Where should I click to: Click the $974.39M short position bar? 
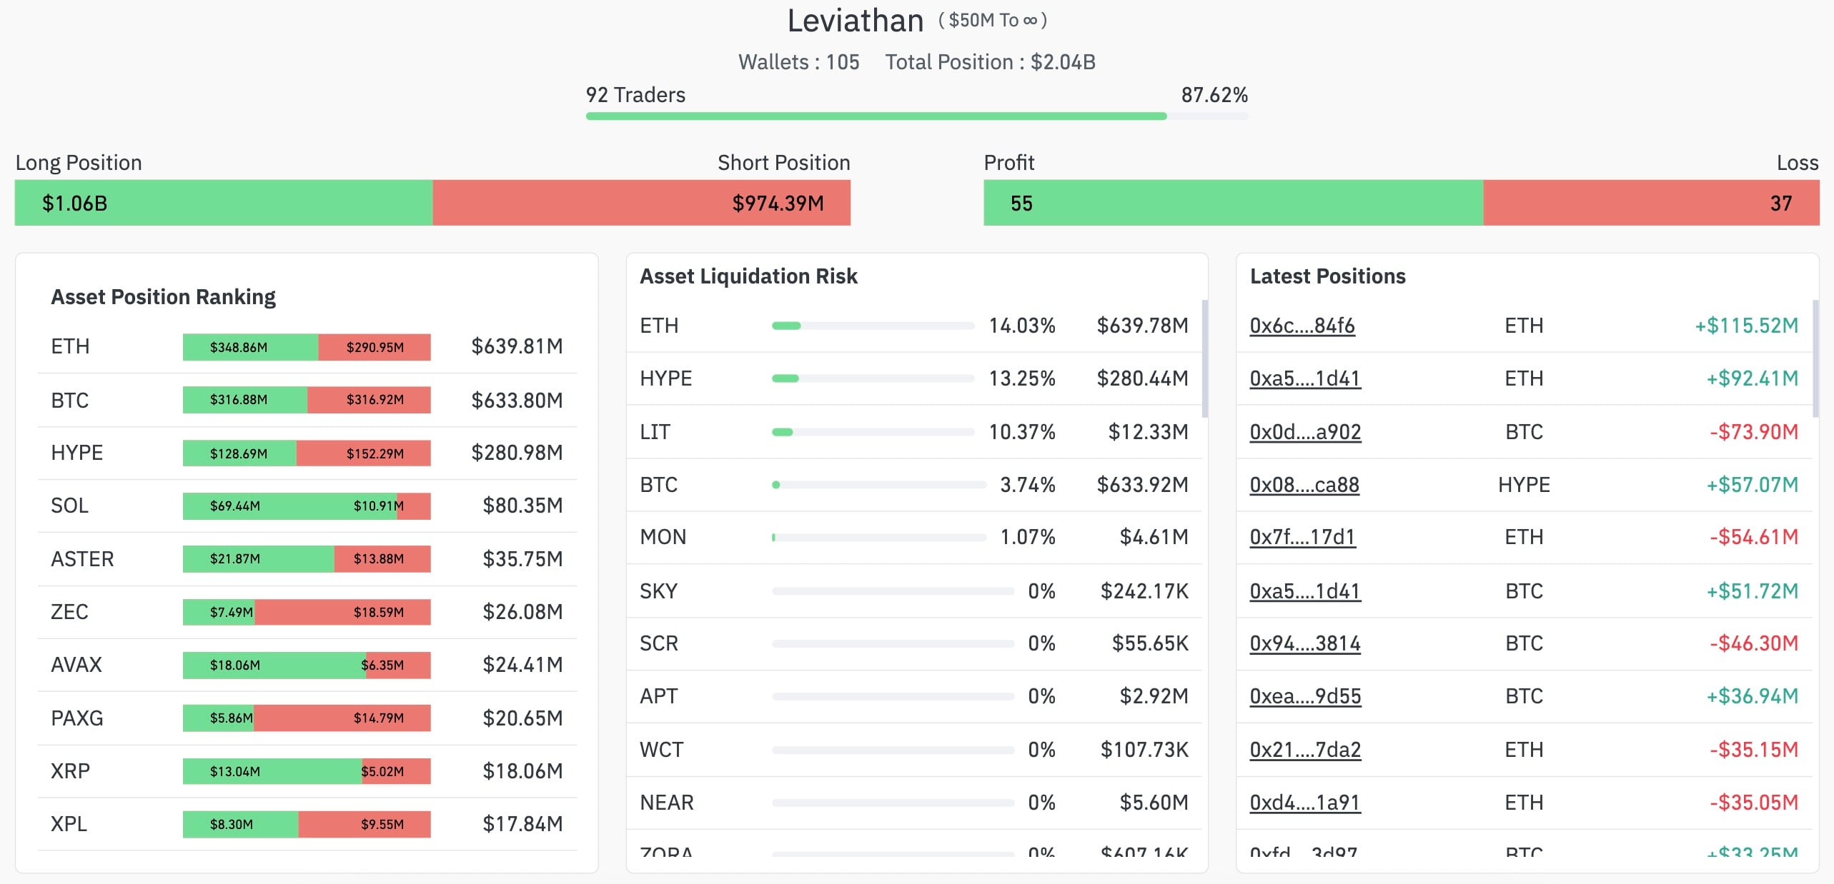(x=641, y=203)
